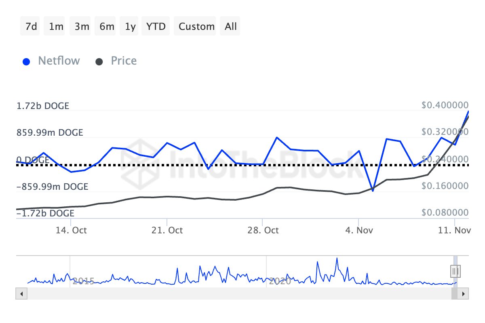Show All historical data
Image resolution: width=485 pixels, height=323 pixels.
pyautogui.click(x=231, y=27)
